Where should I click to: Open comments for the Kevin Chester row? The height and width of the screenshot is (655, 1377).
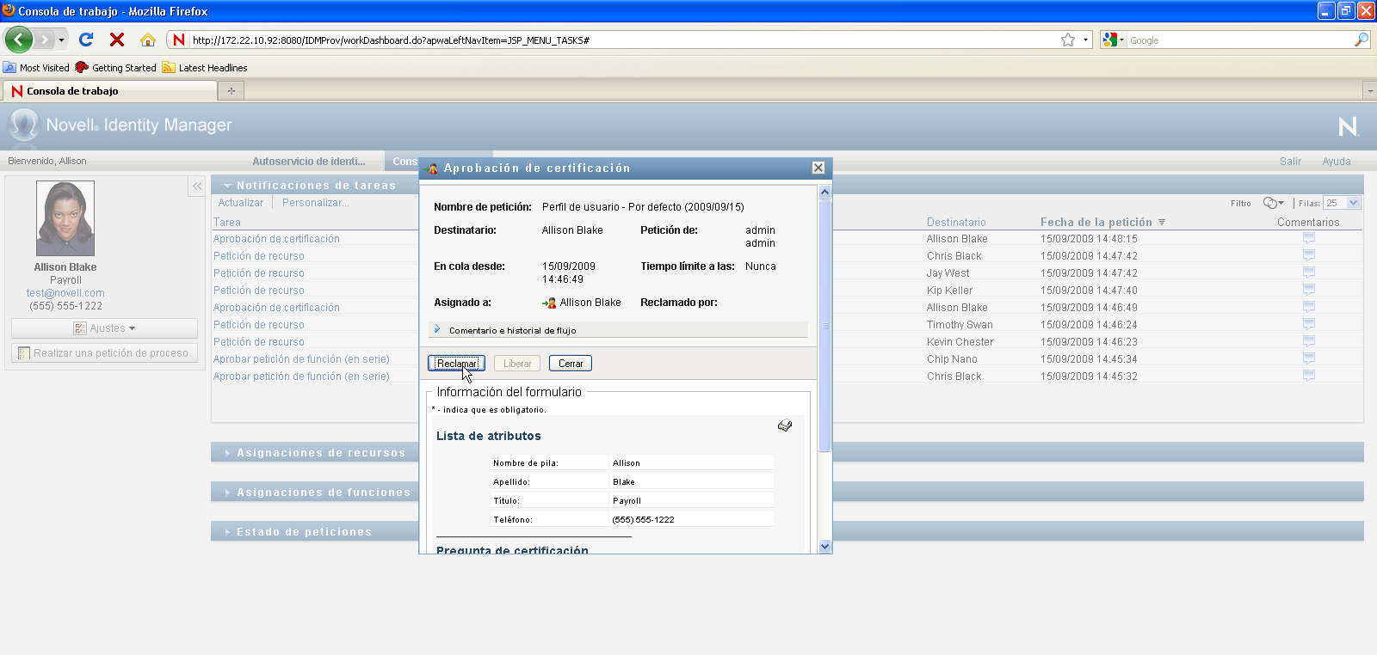point(1309,341)
